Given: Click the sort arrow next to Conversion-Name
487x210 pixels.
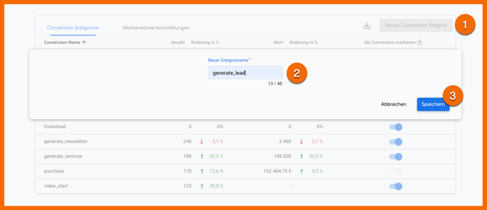Looking at the screenshot, I should [84, 42].
